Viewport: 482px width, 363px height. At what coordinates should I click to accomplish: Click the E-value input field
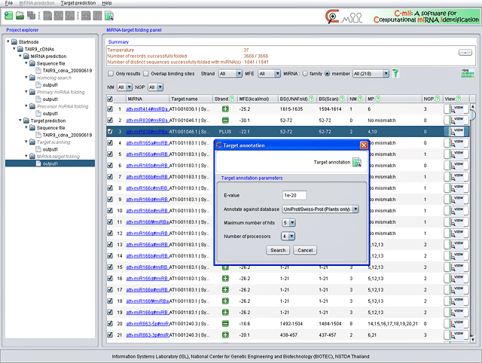click(294, 195)
